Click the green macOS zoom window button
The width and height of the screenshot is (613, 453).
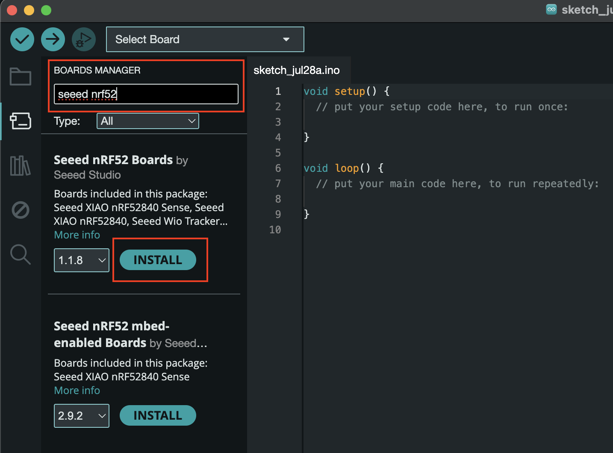pyautogui.click(x=46, y=10)
